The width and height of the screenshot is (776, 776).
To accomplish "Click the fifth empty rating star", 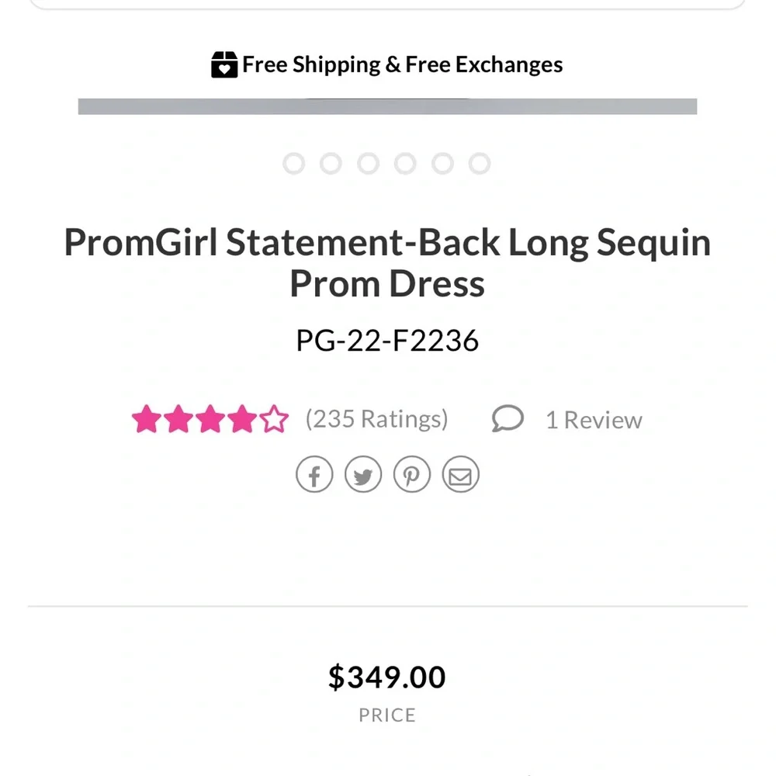I will coord(274,419).
